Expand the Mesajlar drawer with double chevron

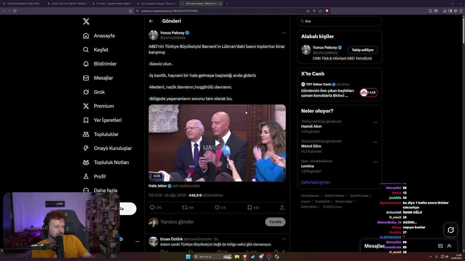(x=449, y=246)
